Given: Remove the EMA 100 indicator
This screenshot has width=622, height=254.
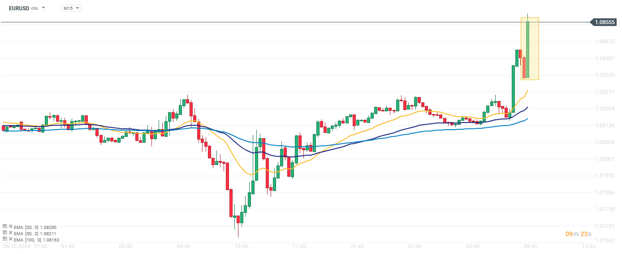Looking at the screenshot, I should tap(10, 239).
